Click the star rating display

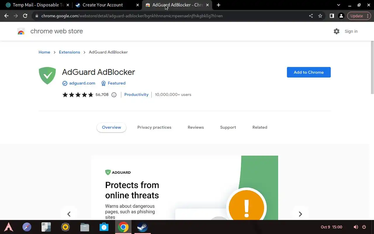(78, 94)
